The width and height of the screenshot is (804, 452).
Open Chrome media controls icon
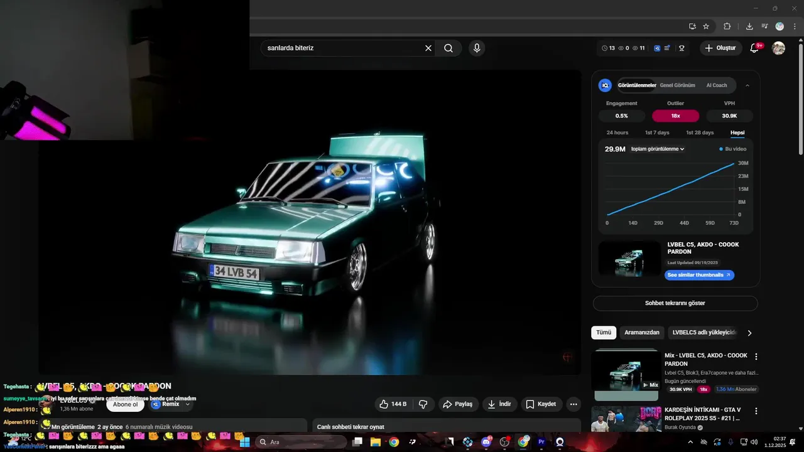pos(764,26)
